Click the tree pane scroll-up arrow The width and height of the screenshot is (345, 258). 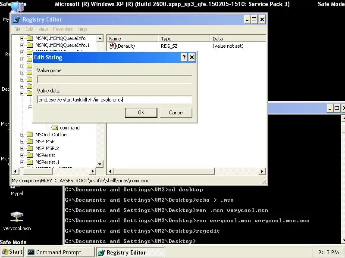click(x=100, y=39)
